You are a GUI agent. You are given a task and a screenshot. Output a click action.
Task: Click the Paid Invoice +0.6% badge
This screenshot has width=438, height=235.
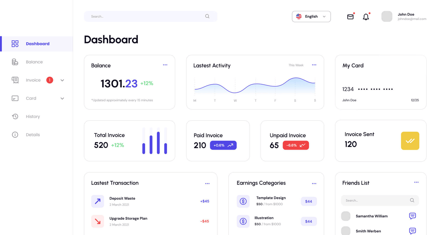point(223,145)
